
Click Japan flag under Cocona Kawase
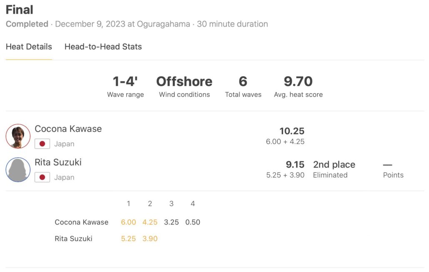click(x=42, y=144)
